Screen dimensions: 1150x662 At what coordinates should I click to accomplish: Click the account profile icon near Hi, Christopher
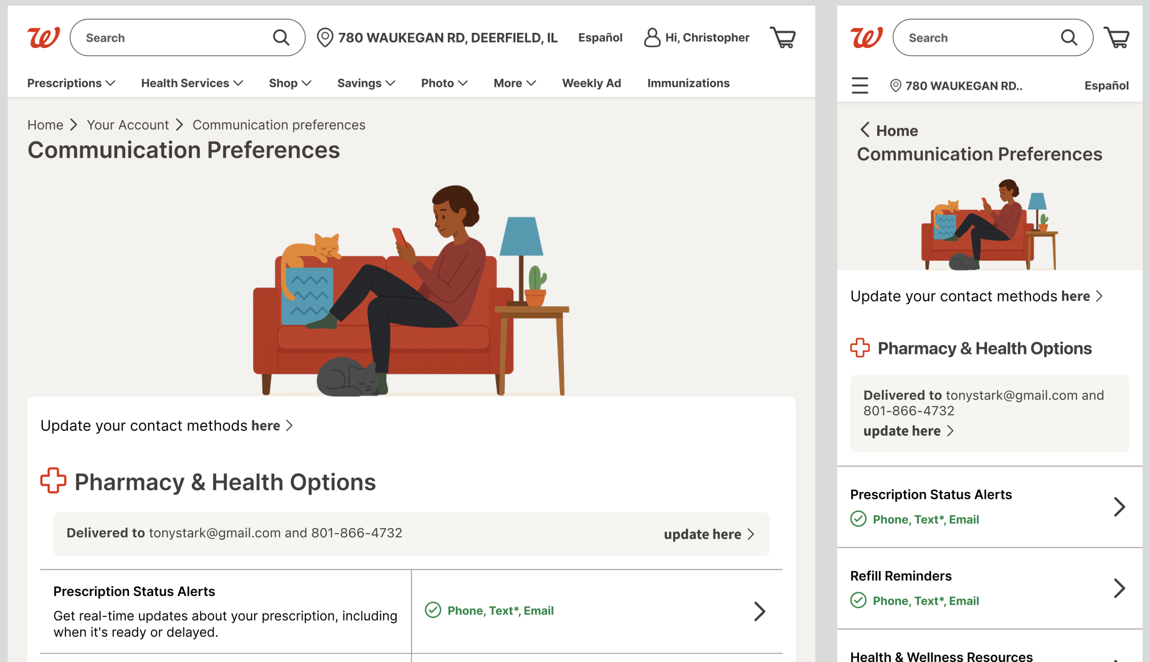click(x=652, y=37)
